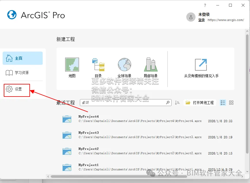Click the MyProject4.aprx file path
This screenshot has height=183, width=250.
click(140, 121)
